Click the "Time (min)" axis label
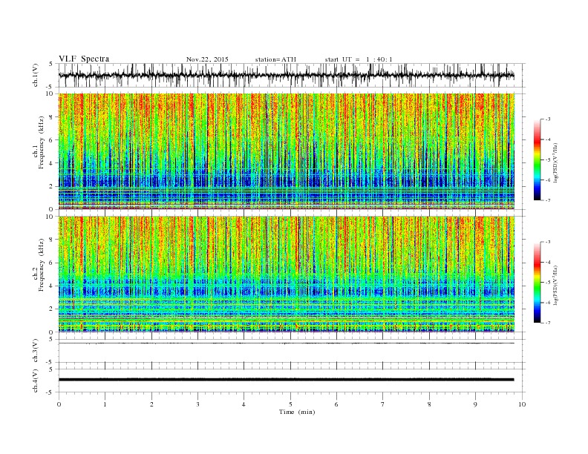Image resolution: width=588 pixels, height=454 pixels. [297, 412]
